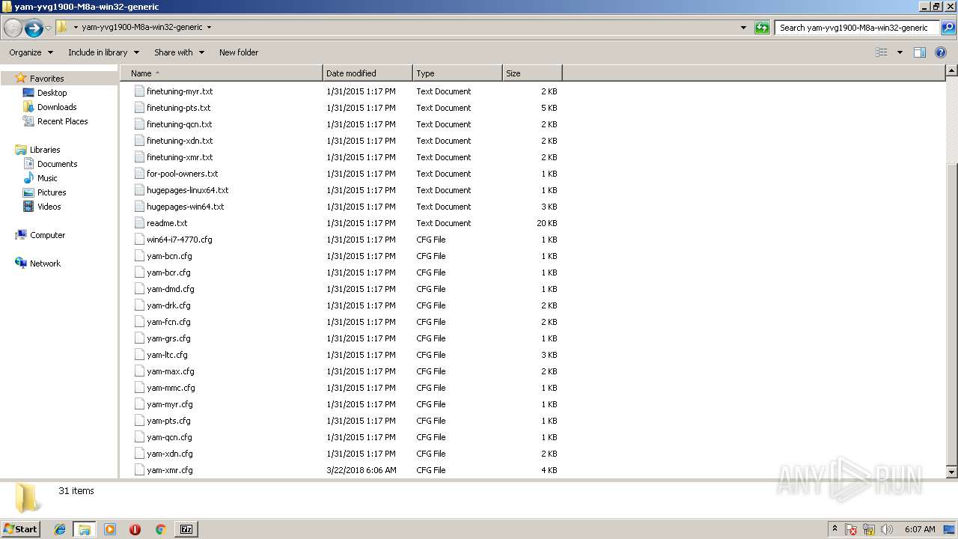Select yam-pts.cfg file icon
The height and width of the screenshot is (539, 958).
tap(139, 421)
